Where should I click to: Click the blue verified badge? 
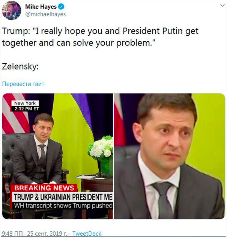[x=61, y=7]
